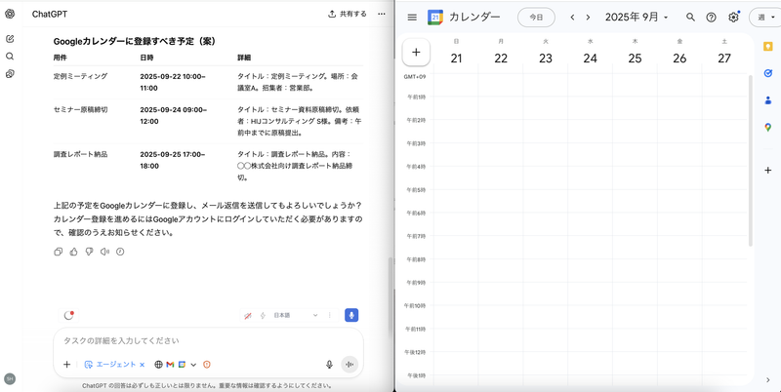The height and width of the screenshot is (392, 781).
Task: Open Google Calendar settings gear
Action: point(733,18)
